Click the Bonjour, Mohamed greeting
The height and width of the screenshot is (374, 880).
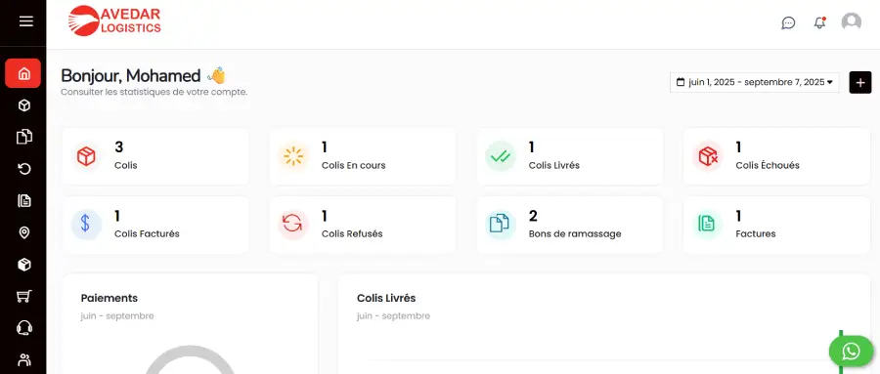131,76
